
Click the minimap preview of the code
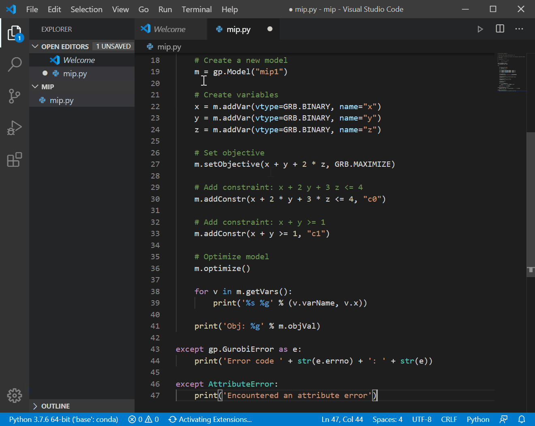(511, 73)
